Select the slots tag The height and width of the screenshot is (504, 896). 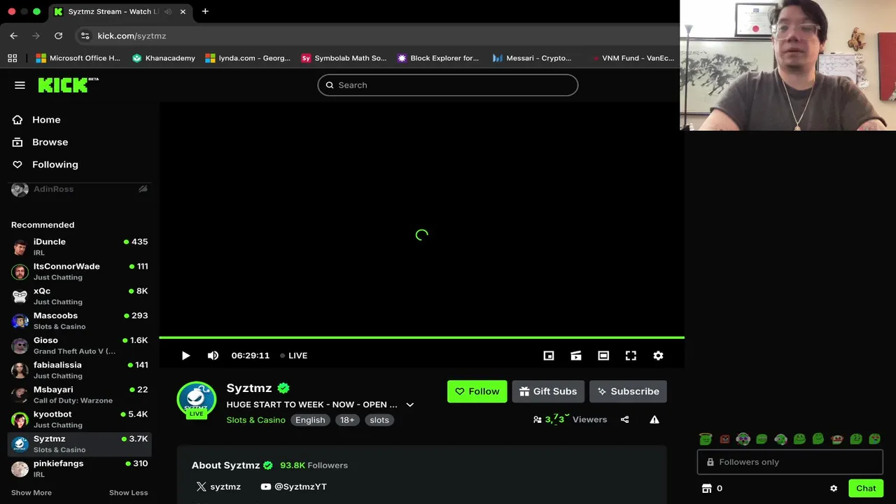tap(379, 420)
